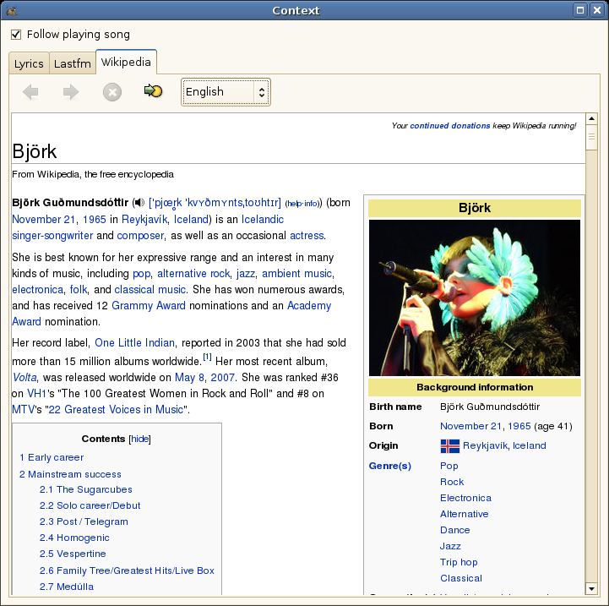Viewport: 609px width, 606px height.
Task: Open the One Little Indian link
Action: pyautogui.click(x=135, y=343)
